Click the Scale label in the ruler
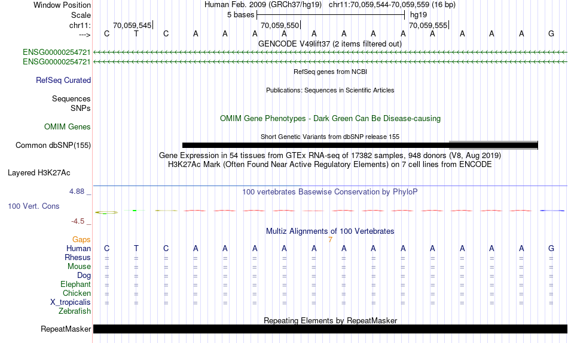 pyautogui.click(x=81, y=15)
